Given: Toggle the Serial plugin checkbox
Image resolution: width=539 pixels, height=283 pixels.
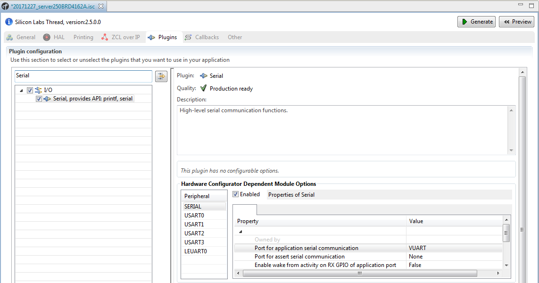Looking at the screenshot, I should (x=39, y=99).
